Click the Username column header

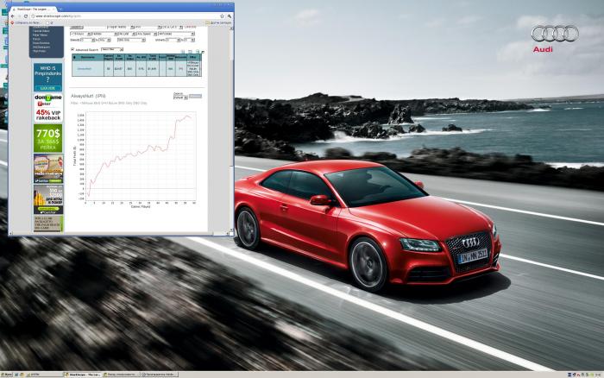coord(90,57)
